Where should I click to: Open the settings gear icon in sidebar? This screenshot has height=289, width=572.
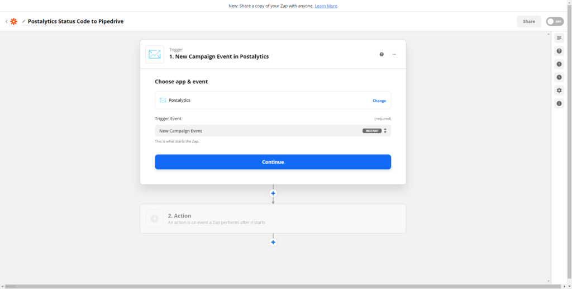559,91
